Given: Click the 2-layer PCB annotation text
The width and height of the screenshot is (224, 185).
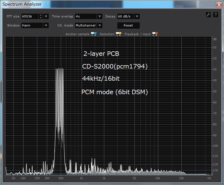Looking at the screenshot, I should (x=101, y=54).
